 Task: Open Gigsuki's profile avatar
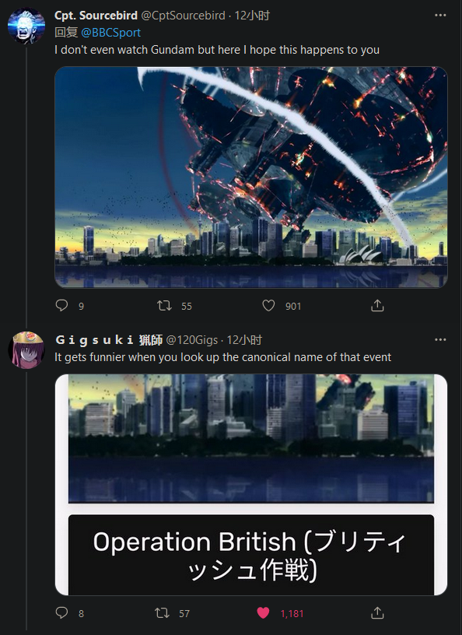click(26, 350)
